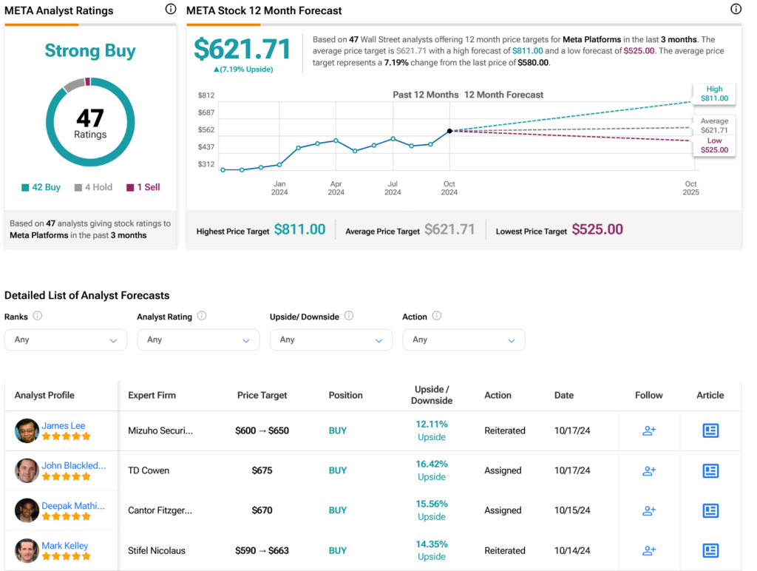Open article for Deepak Mathivanan's rating
Image resolution: width=757 pixels, height=571 pixels.
[710, 510]
